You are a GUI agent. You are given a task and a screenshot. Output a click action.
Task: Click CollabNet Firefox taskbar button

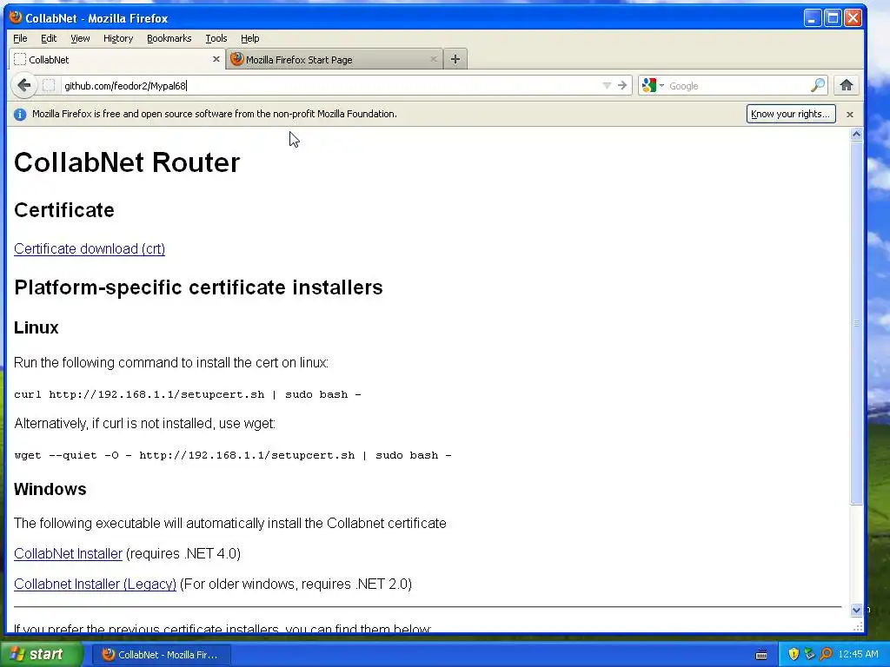tap(161, 655)
